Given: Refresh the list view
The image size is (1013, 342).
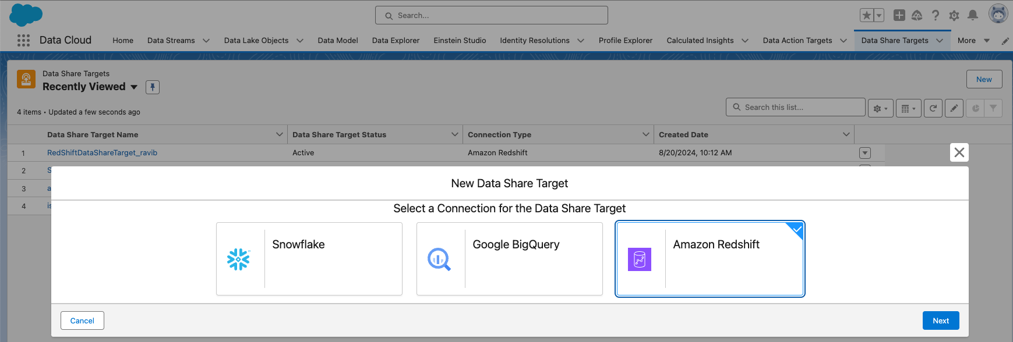Looking at the screenshot, I should (933, 108).
